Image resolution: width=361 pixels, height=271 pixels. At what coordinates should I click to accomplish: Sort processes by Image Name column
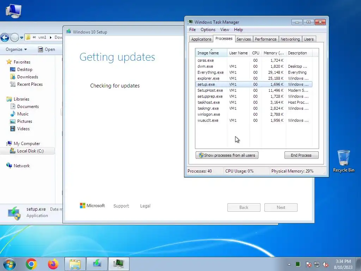click(211, 53)
